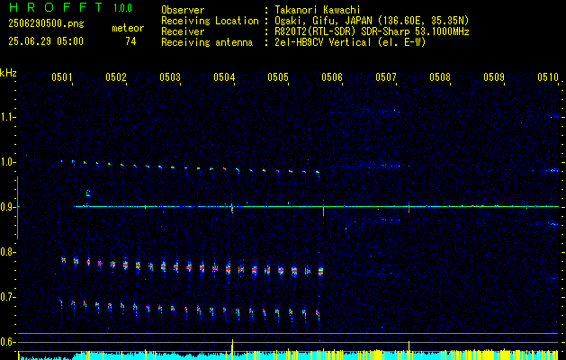Click the meteor count value 74
This screenshot has height=360, width=566.
[130, 41]
